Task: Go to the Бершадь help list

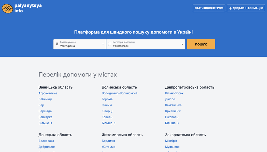Action: [45, 111]
